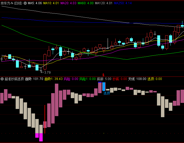This screenshot has width=184, height=143.
Task: Click the MA60: 4.00 label
Action: [x=86, y=3]
